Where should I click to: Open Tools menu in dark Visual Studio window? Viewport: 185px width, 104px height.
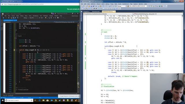point(30,16)
